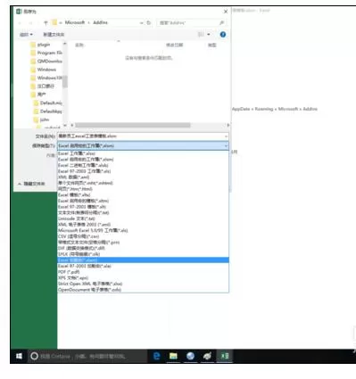Click the search magnifier icon
The height and width of the screenshot is (379, 356).
click(221, 22)
